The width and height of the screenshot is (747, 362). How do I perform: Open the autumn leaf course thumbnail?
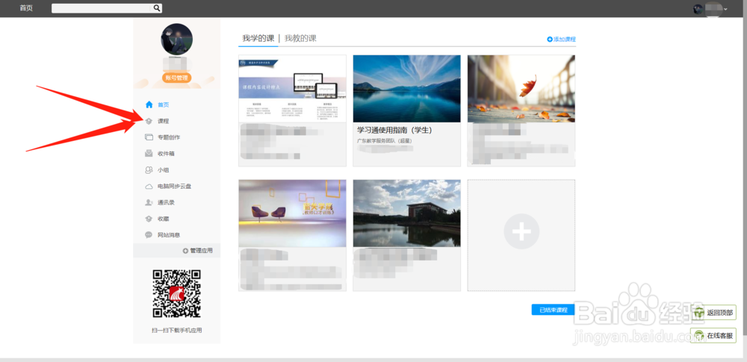(521, 89)
